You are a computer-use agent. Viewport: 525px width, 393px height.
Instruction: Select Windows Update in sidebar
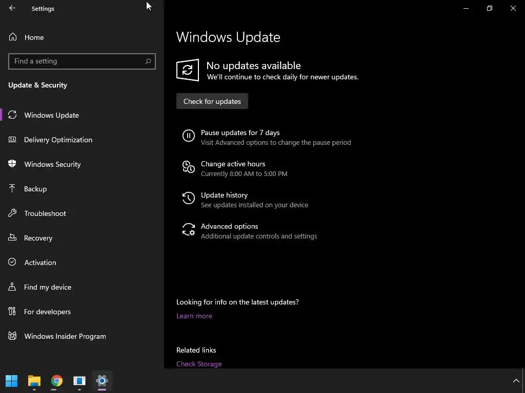click(52, 115)
